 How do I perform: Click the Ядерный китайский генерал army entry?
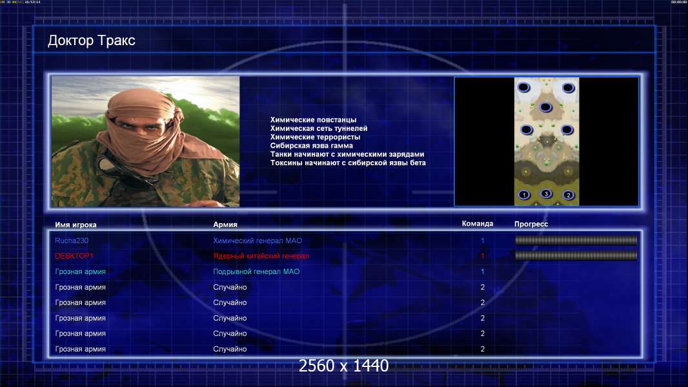[261, 256]
